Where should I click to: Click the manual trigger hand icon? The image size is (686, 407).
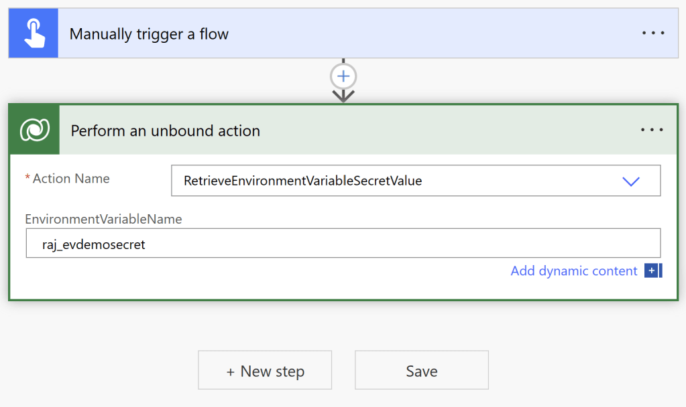[x=34, y=33]
